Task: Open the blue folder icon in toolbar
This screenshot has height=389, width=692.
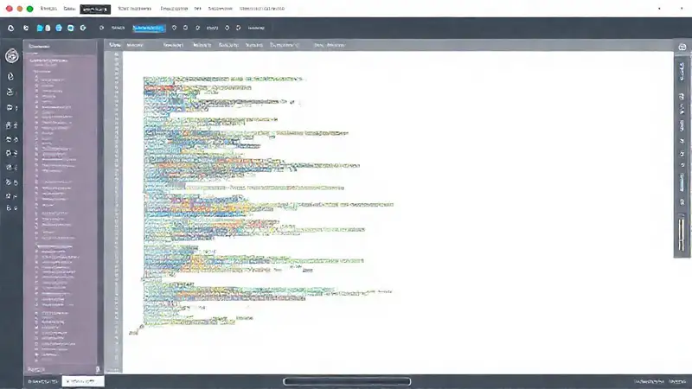Action: (40, 28)
